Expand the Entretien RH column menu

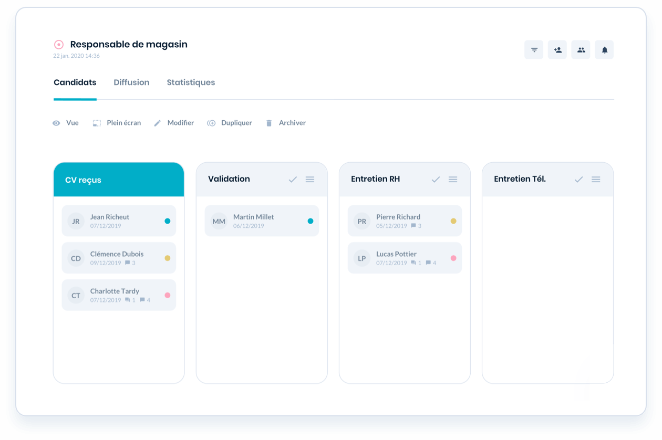[x=453, y=180]
